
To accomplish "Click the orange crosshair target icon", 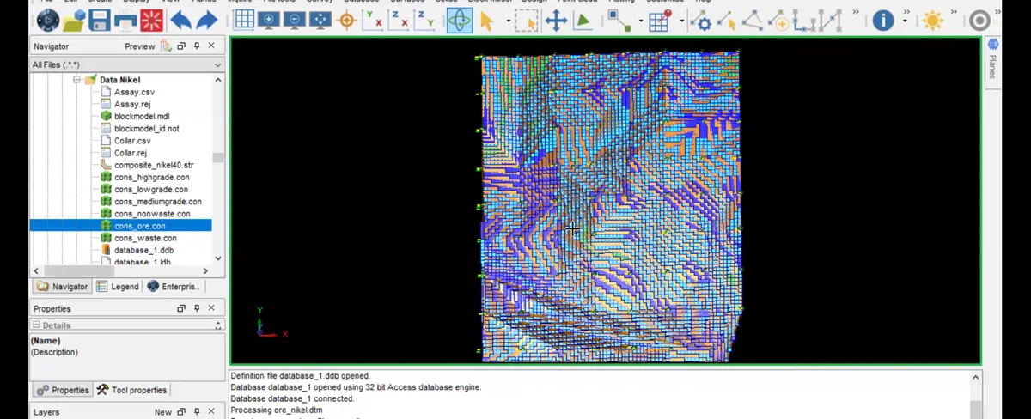I will [347, 20].
